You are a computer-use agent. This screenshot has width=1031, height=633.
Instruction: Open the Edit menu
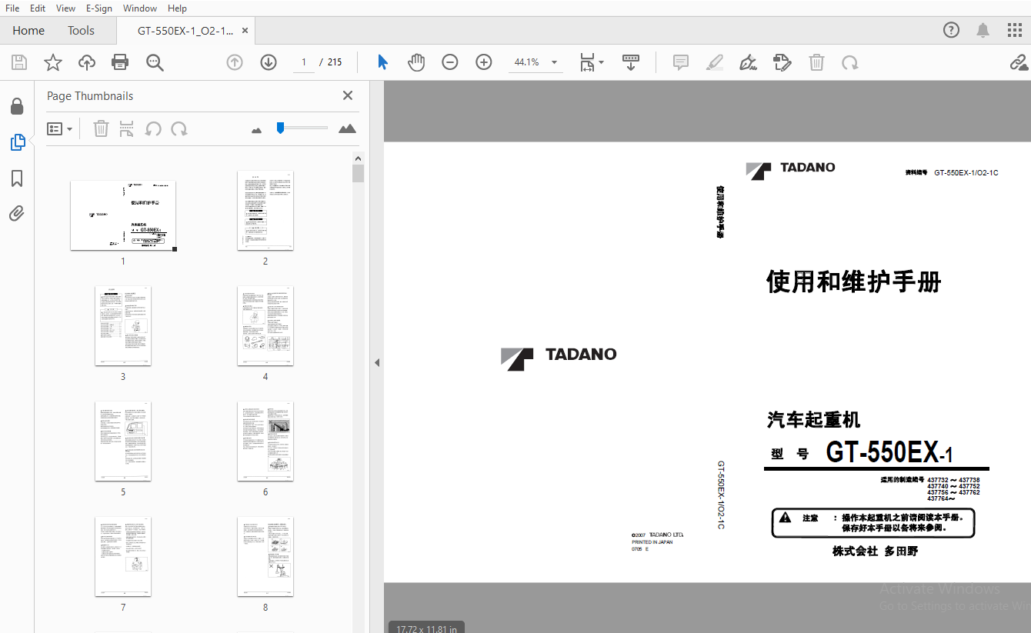(38, 8)
